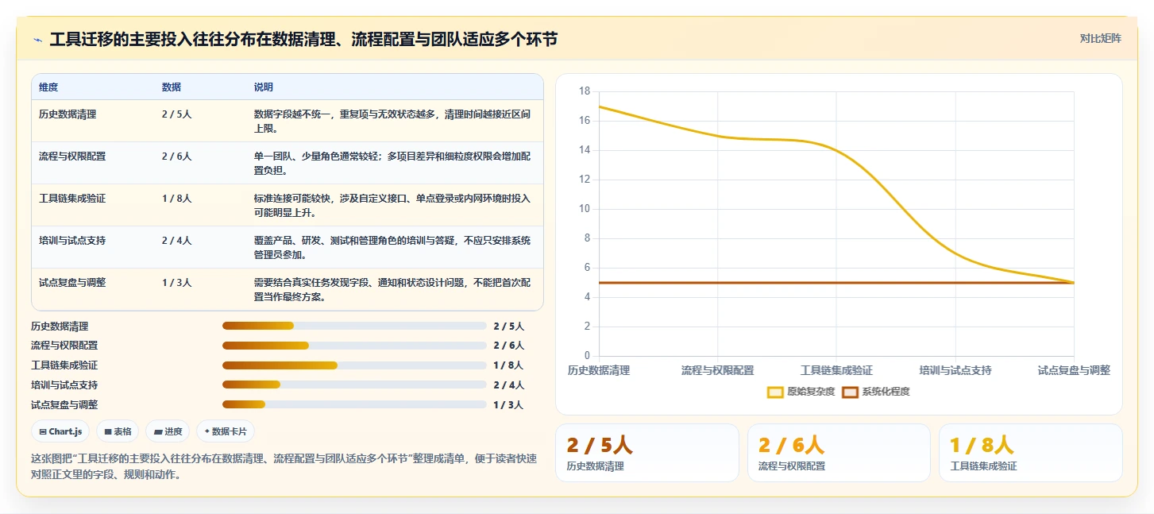Image resolution: width=1154 pixels, height=514 pixels.
Task: Click the 流程与权限配置 x-axis label on chart
Action: pyautogui.click(x=717, y=370)
